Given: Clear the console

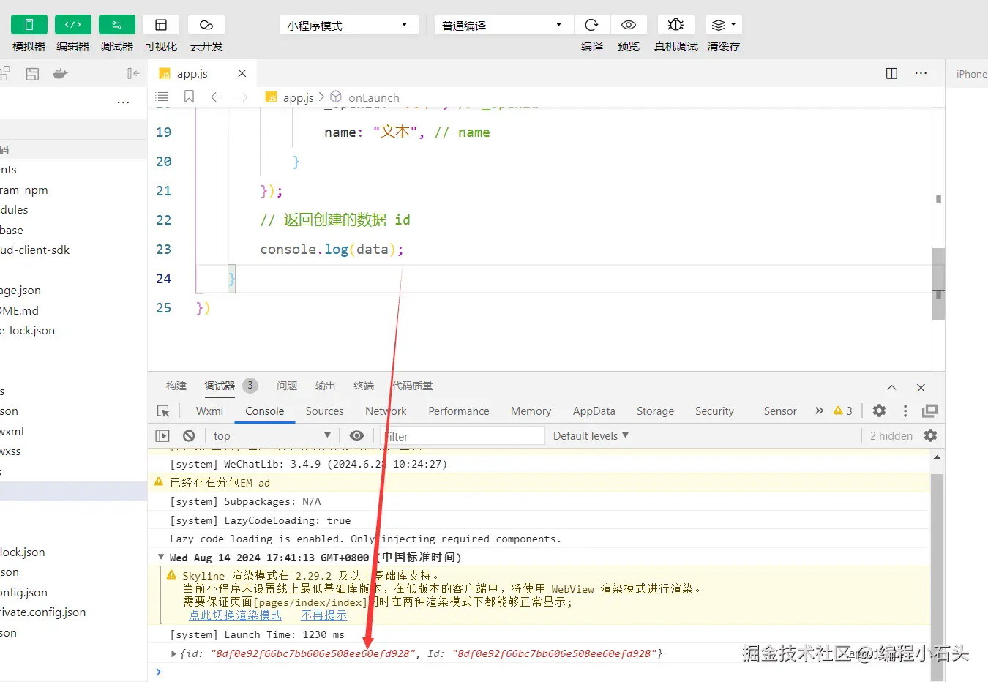Looking at the screenshot, I should coord(189,435).
